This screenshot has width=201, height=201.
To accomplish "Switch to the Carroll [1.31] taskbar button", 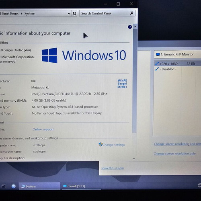I will pos(81,186).
